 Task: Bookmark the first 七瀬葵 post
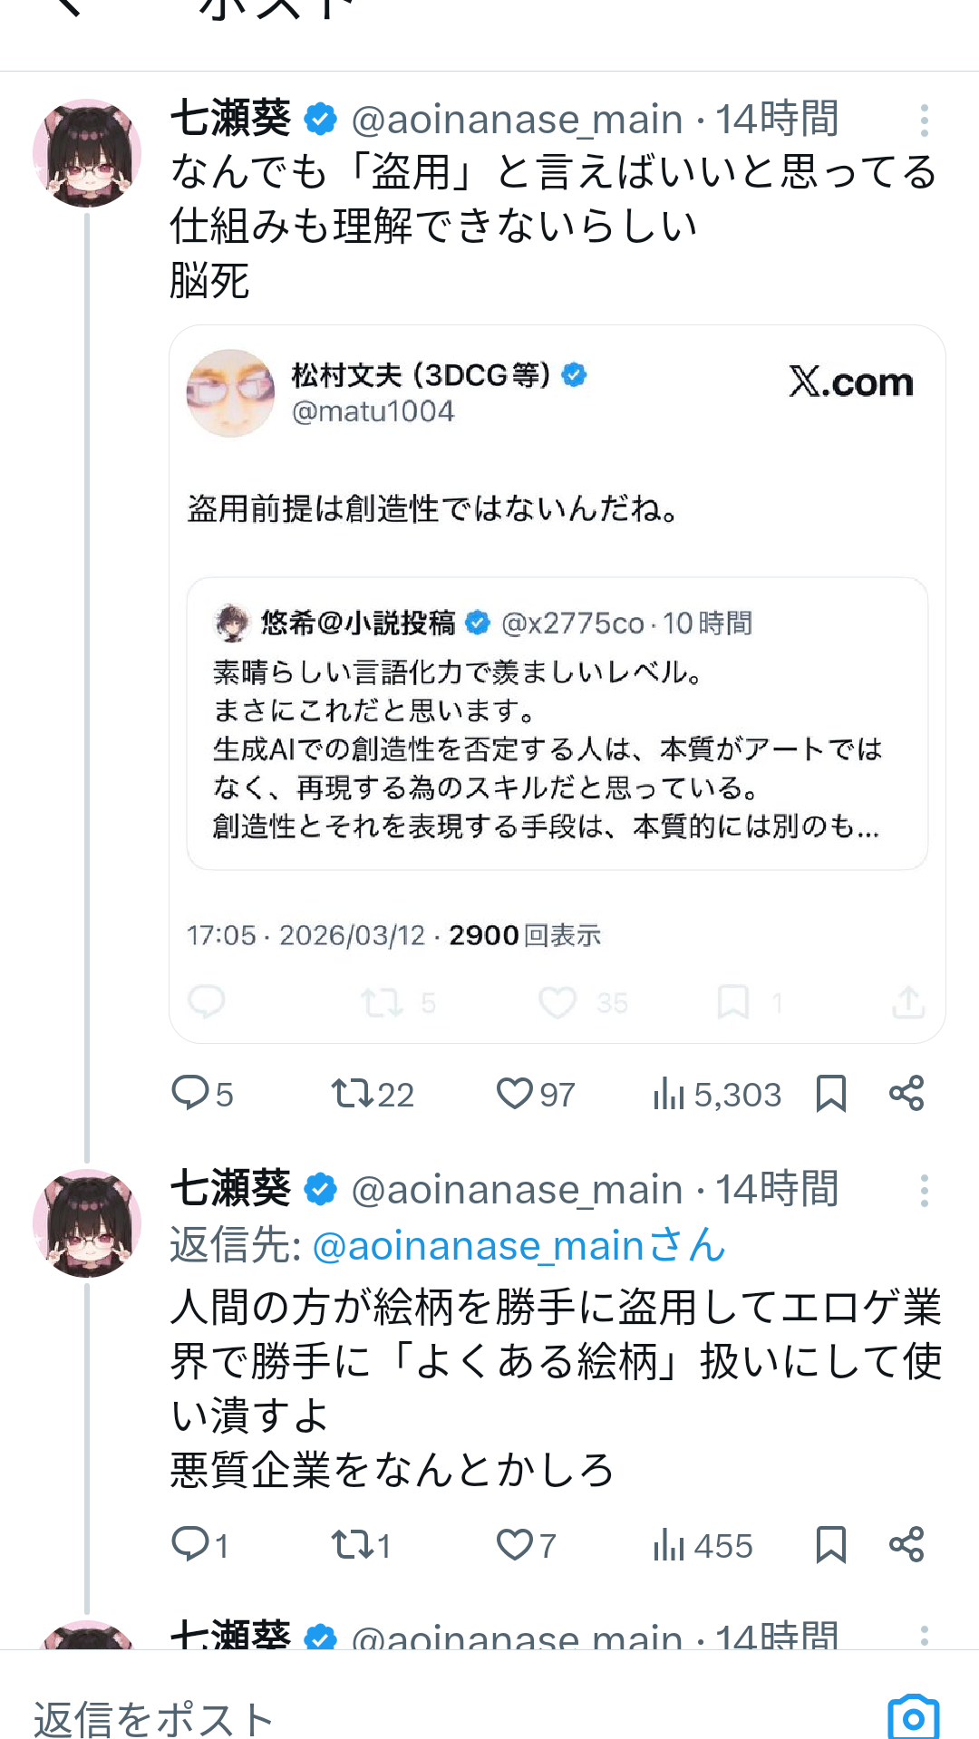click(x=830, y=1093)
